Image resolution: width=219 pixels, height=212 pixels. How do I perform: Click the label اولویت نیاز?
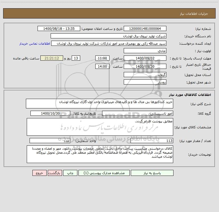[x=203, y=51]
